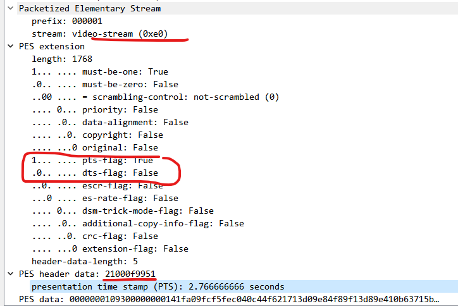Select the must-be-one: True row

100,71
